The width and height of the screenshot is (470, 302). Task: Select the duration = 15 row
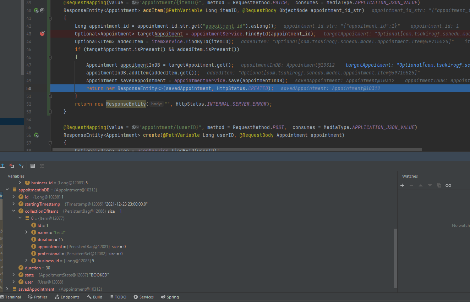199,240
